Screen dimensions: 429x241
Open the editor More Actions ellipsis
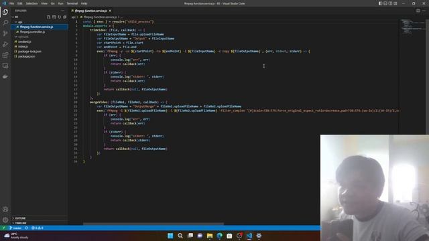424,11
